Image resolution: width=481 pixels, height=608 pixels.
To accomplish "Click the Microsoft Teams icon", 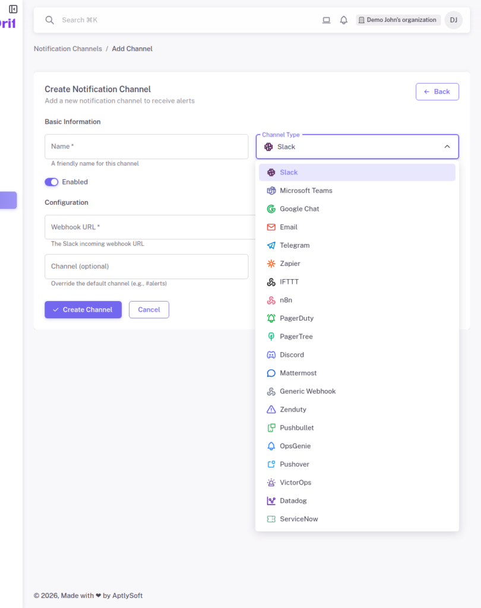I will pos(270,191).
